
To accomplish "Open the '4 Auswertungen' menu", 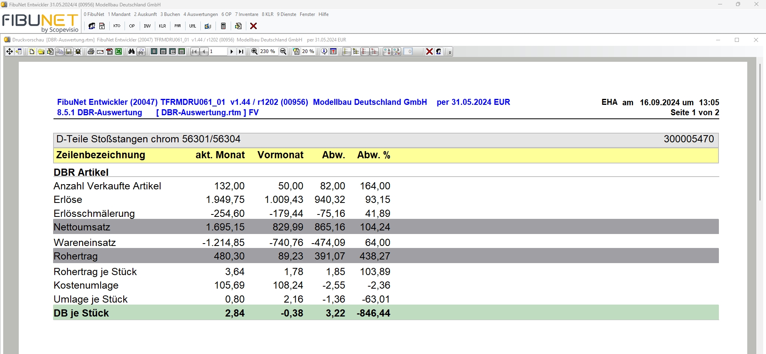I will [x=200, y=14].
